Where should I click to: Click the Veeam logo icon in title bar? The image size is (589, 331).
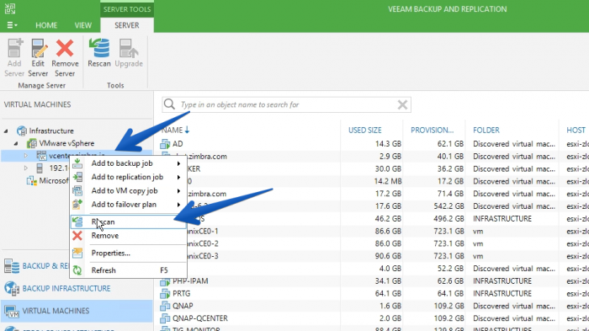(x=10, y=8)
